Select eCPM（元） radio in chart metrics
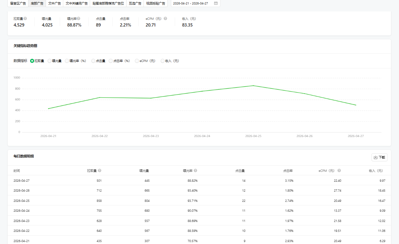The width and height of the screenshot is (399, 244). point(137,61)
